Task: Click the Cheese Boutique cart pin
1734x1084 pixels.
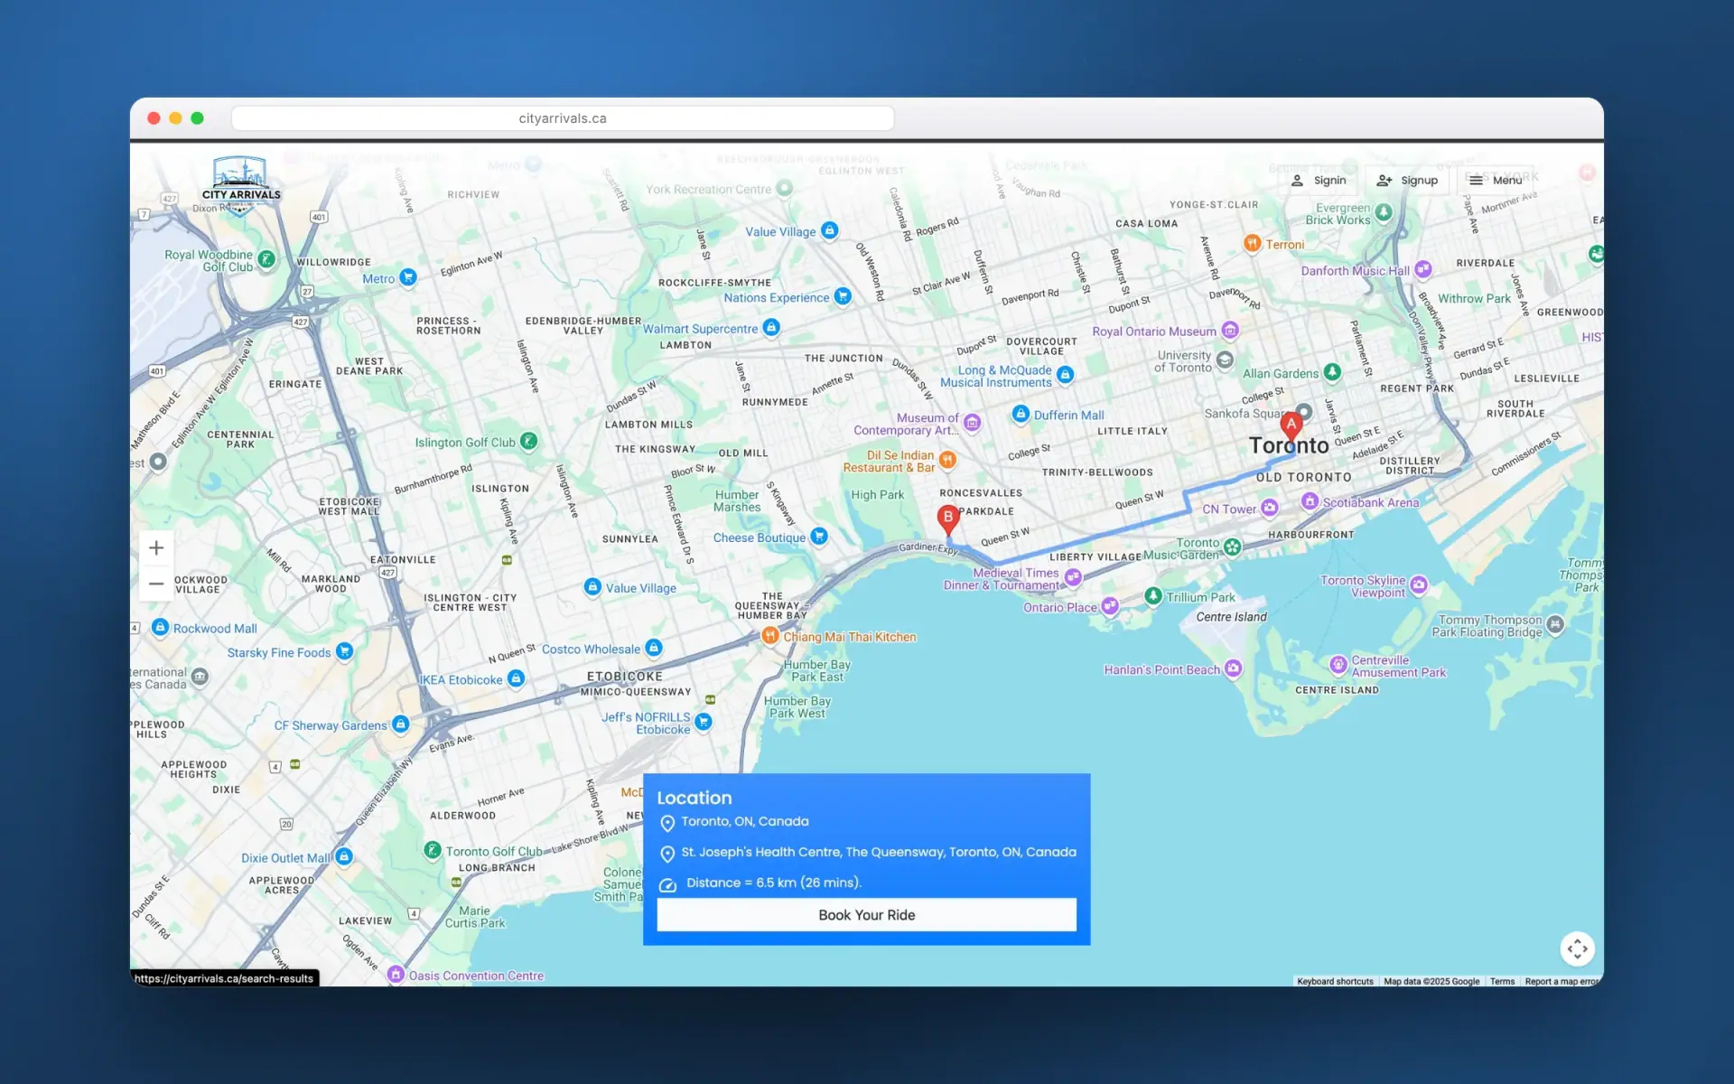Action: [x=818, y=537]
